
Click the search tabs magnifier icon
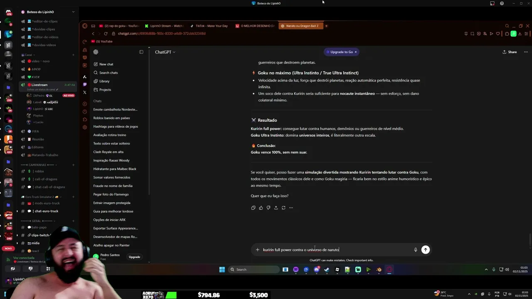coord(507,26)
